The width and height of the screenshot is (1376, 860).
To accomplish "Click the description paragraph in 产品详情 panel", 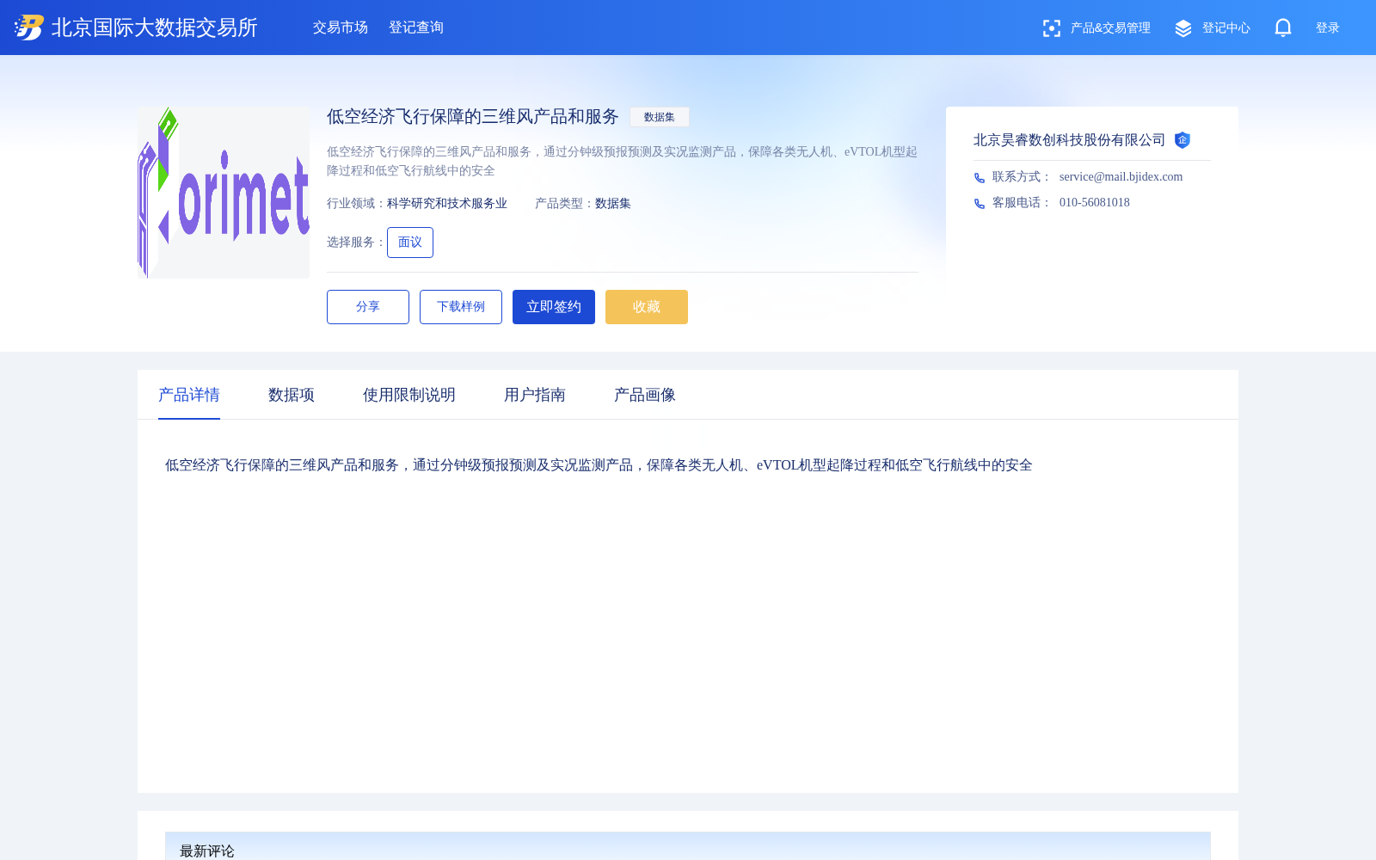I will 599,465.
